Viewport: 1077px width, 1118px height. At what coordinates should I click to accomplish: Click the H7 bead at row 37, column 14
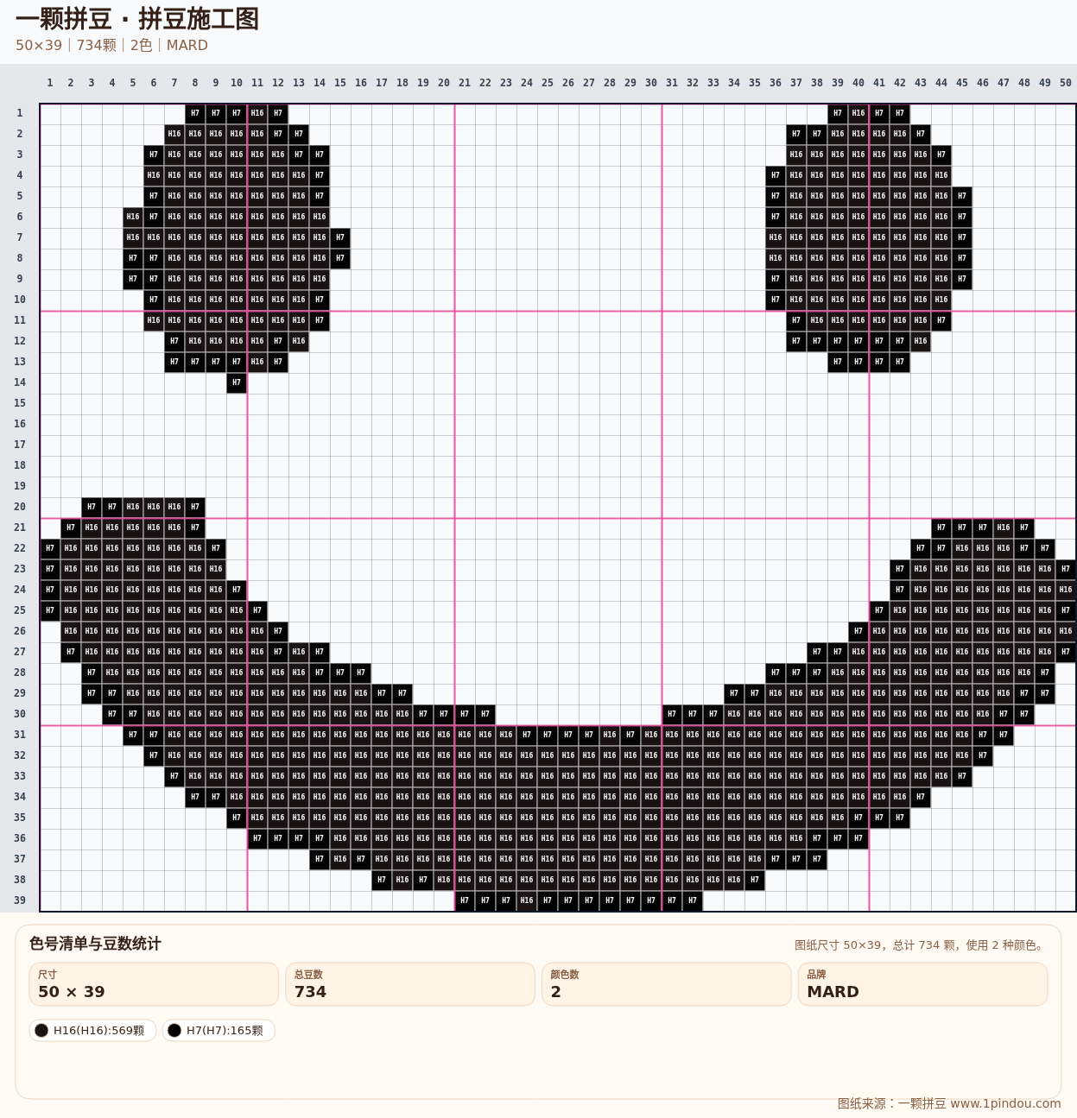(320, 859)
